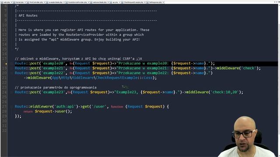The image size is (280, 157).
Task: Click the closing "});" on line 29
Action: (x=18, y=116)
